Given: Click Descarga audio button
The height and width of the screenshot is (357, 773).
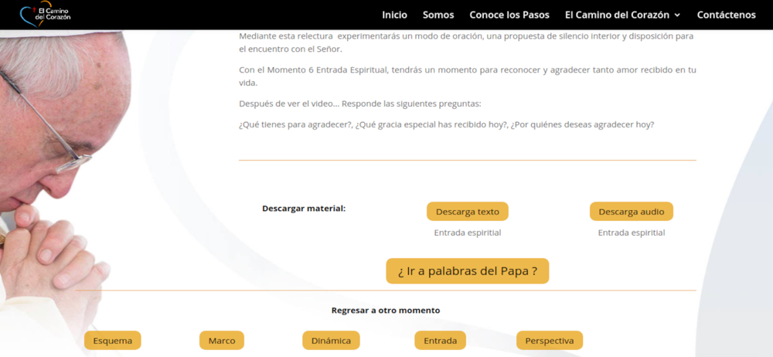Looking at the screenshot, I should (631, 212).
